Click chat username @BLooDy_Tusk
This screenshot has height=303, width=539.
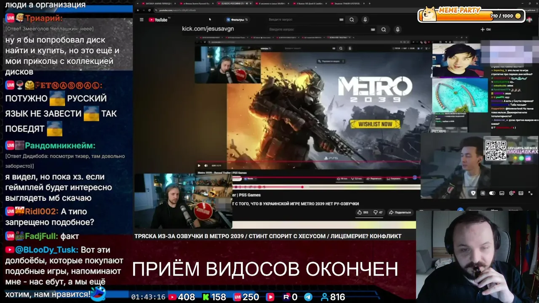click(x=47, y=250)
